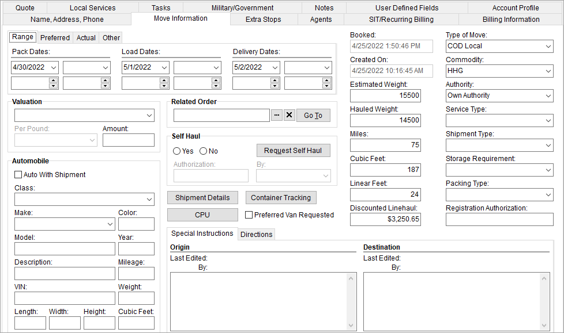Switch to the Directions tab
The height and width of the screenshot is (333, 564).
coord(256,234)
